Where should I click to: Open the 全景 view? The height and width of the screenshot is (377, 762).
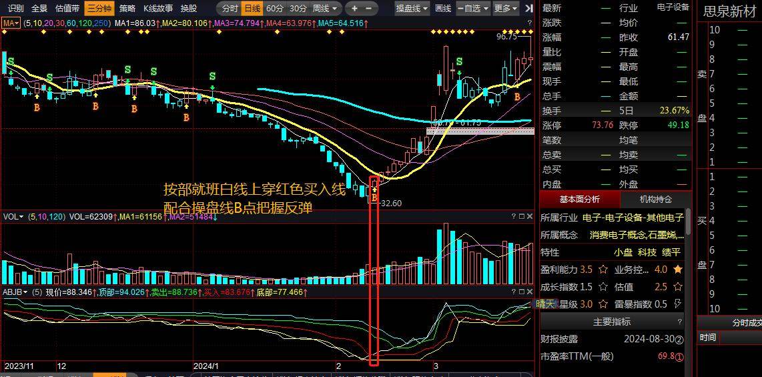[40, 8]
